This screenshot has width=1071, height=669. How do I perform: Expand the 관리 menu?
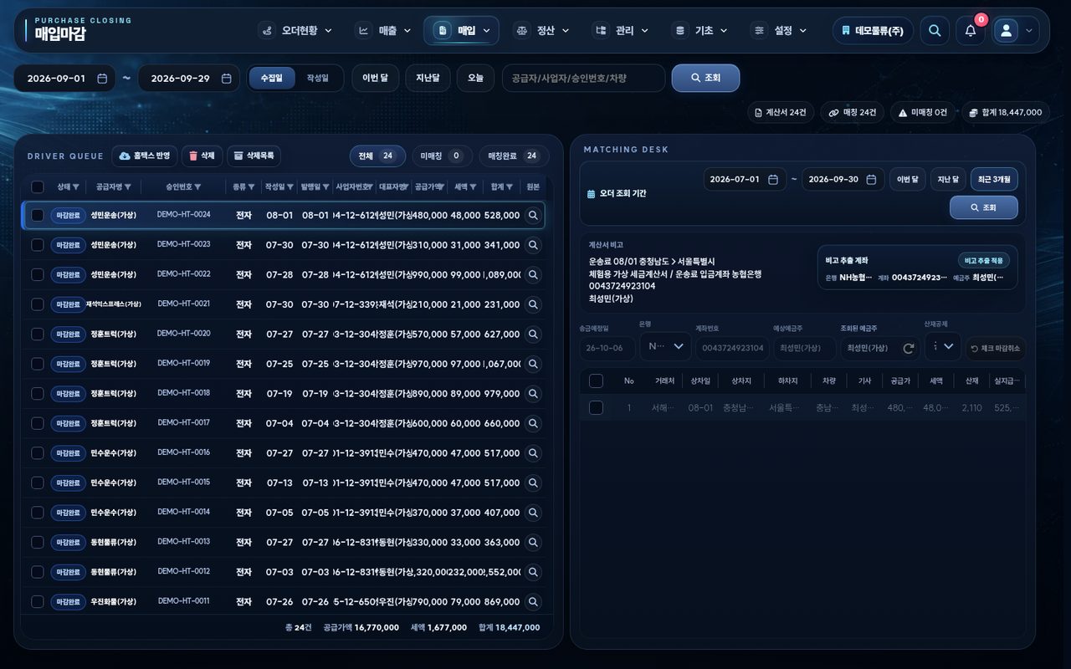621,31
